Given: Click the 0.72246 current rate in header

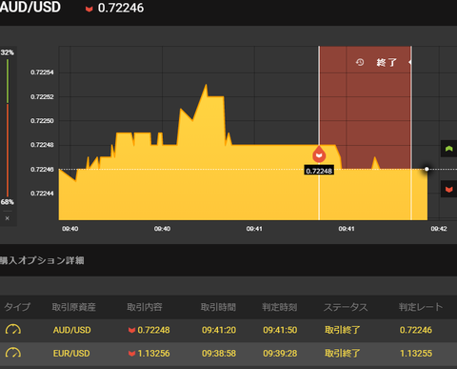Looking at the screenshot, I should (x=121, y=8).
